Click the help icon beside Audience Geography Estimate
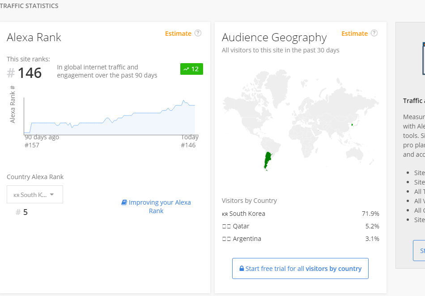 tap(374, 33)
